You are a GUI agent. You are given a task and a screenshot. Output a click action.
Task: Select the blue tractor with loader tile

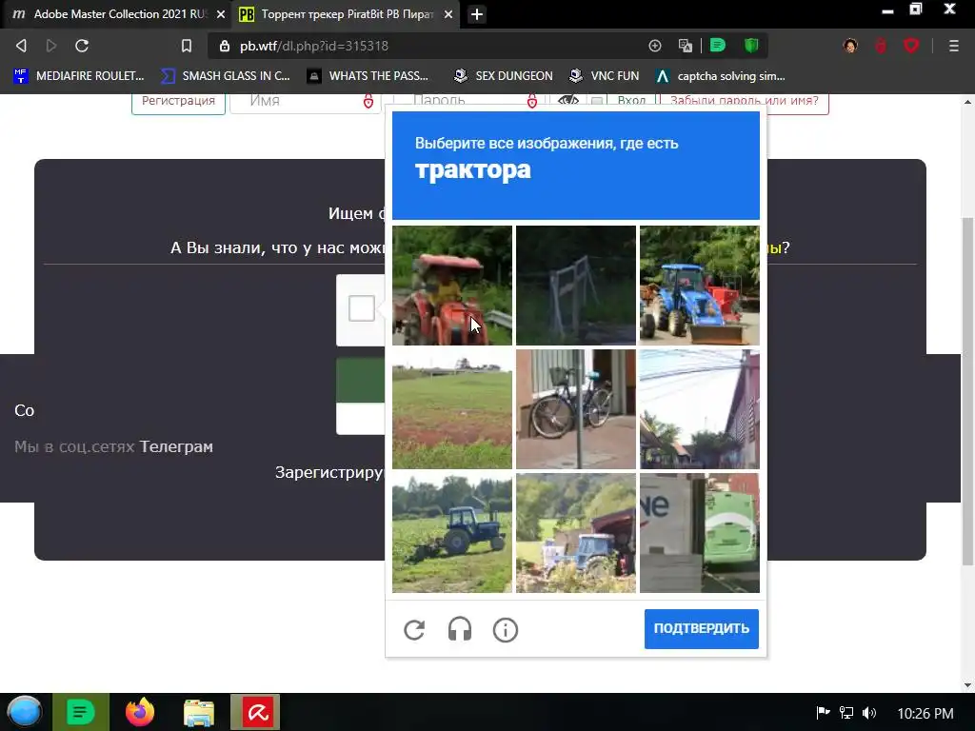pyautogui.click(x=700, y=286)
